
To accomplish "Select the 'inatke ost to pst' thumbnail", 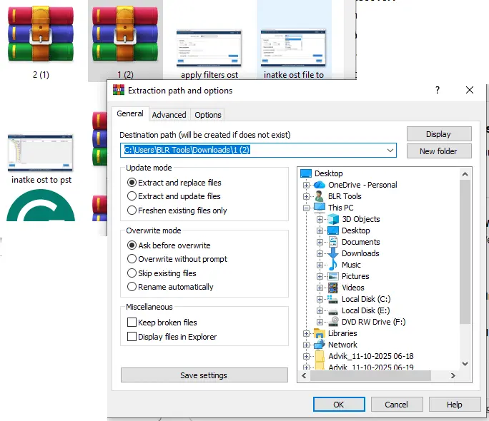I will tap(40, 153).
